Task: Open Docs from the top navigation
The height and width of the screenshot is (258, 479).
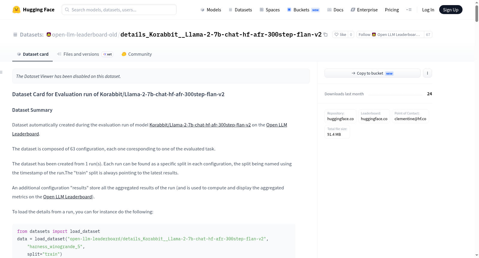Action: (335, 10)
